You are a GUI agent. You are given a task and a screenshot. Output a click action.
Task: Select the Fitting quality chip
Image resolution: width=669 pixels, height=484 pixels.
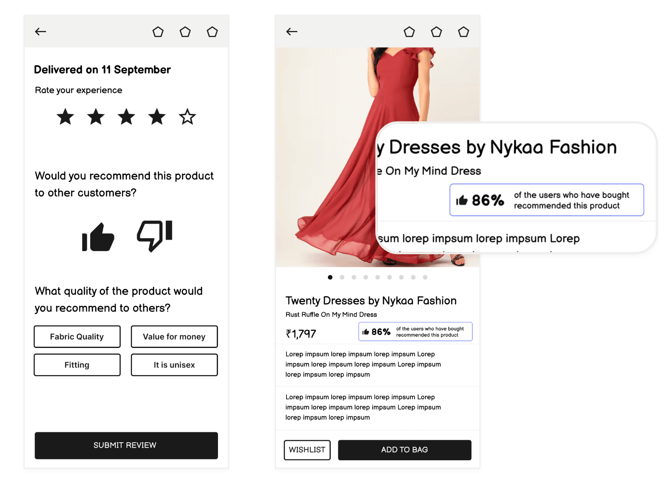(77, 365)
